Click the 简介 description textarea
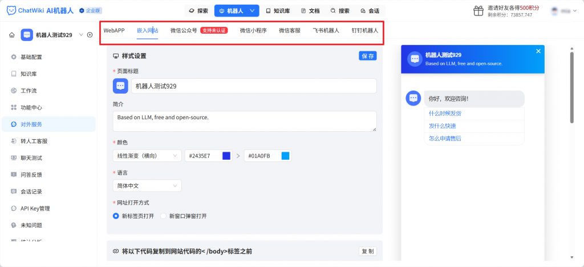 pos(245,122)
